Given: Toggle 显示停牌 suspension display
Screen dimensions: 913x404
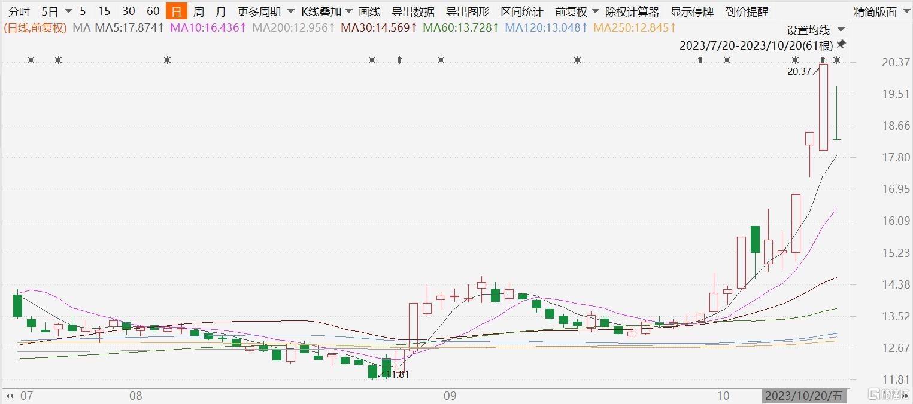Looking at the screenshot, I should (692, 11).
